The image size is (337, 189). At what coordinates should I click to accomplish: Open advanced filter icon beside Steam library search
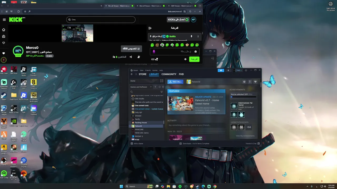[162, 92]
